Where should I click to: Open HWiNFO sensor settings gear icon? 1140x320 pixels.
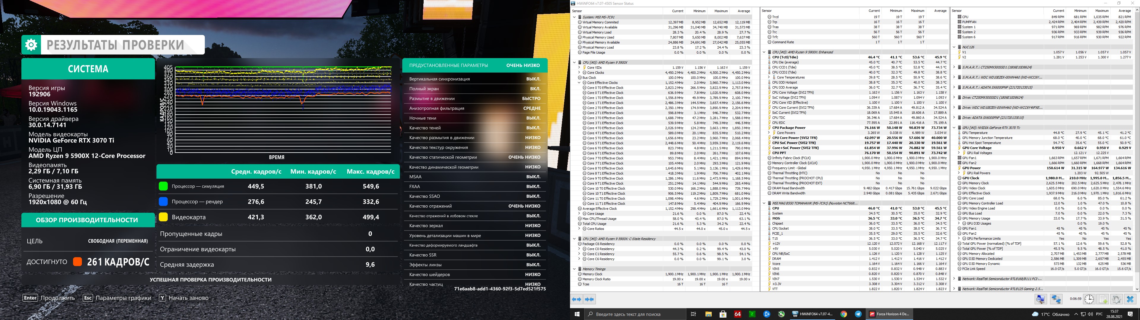click(1116, 299)
